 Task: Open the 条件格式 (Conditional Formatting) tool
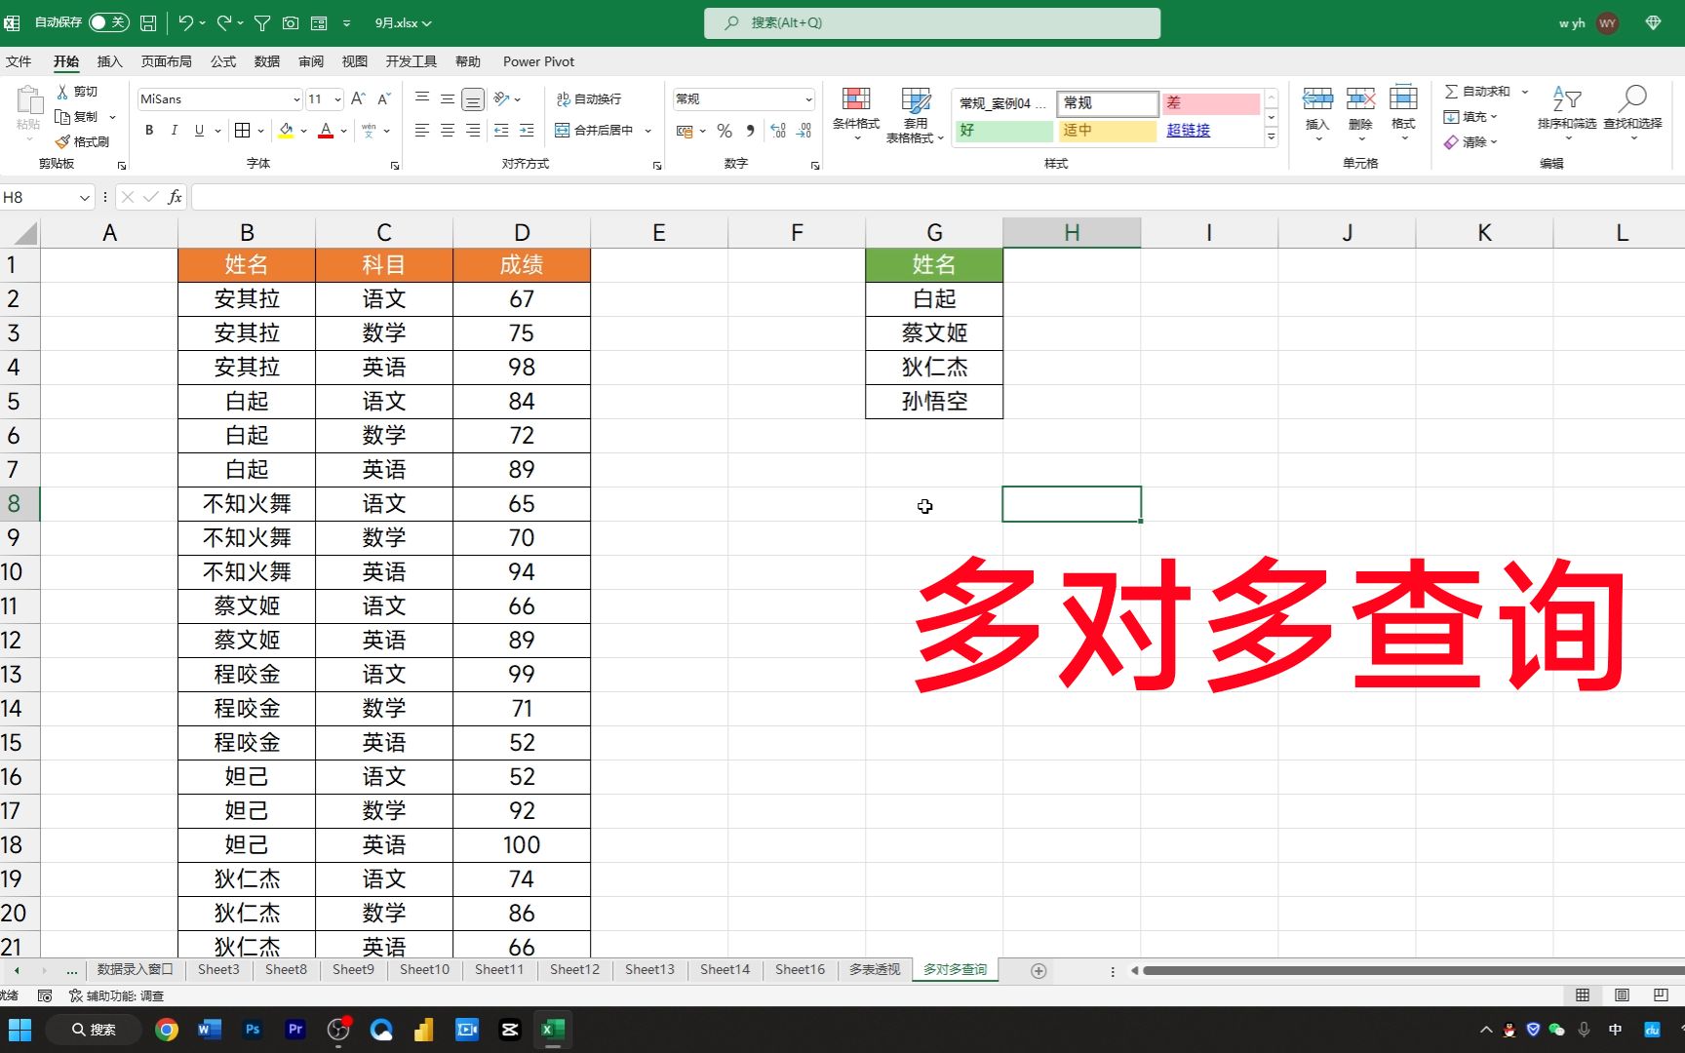pyautogui.click(x=856, y=113)
